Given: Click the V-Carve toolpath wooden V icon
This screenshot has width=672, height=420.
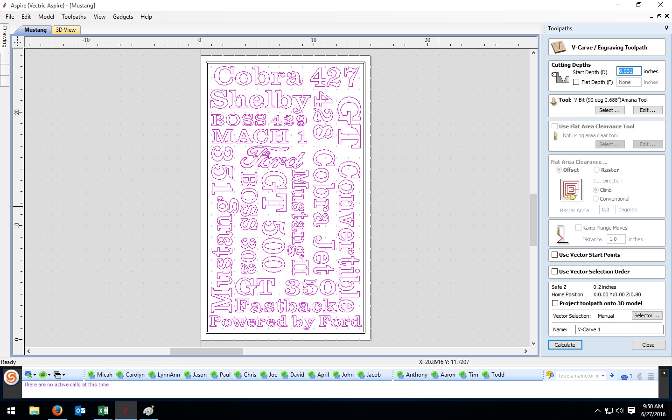Looking at the screenshot, I should tap(559, 47).
